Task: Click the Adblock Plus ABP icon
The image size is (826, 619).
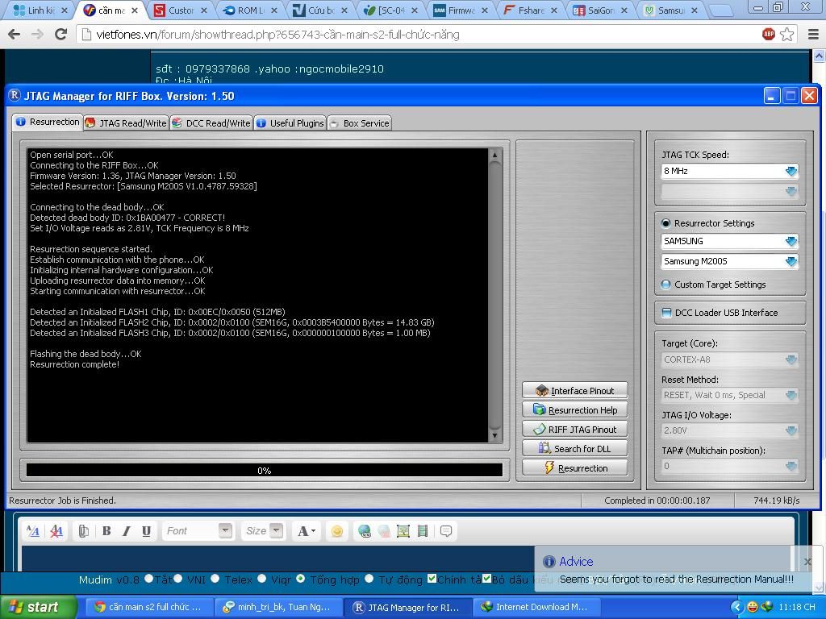Action: pyautogui.click(x=769, y=34)
